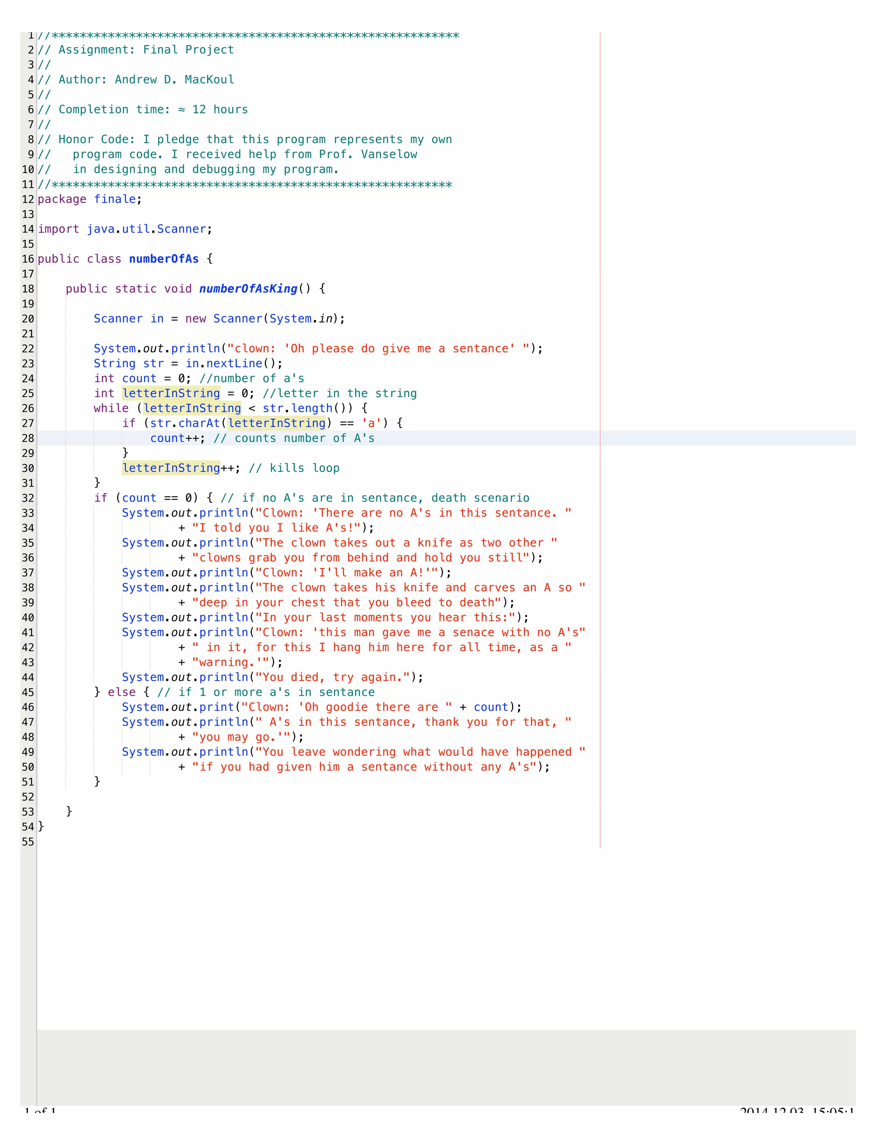Click highlighted "letterInString" inside charAt on line 27
The image size is (876, 1133).
point(277,423)
